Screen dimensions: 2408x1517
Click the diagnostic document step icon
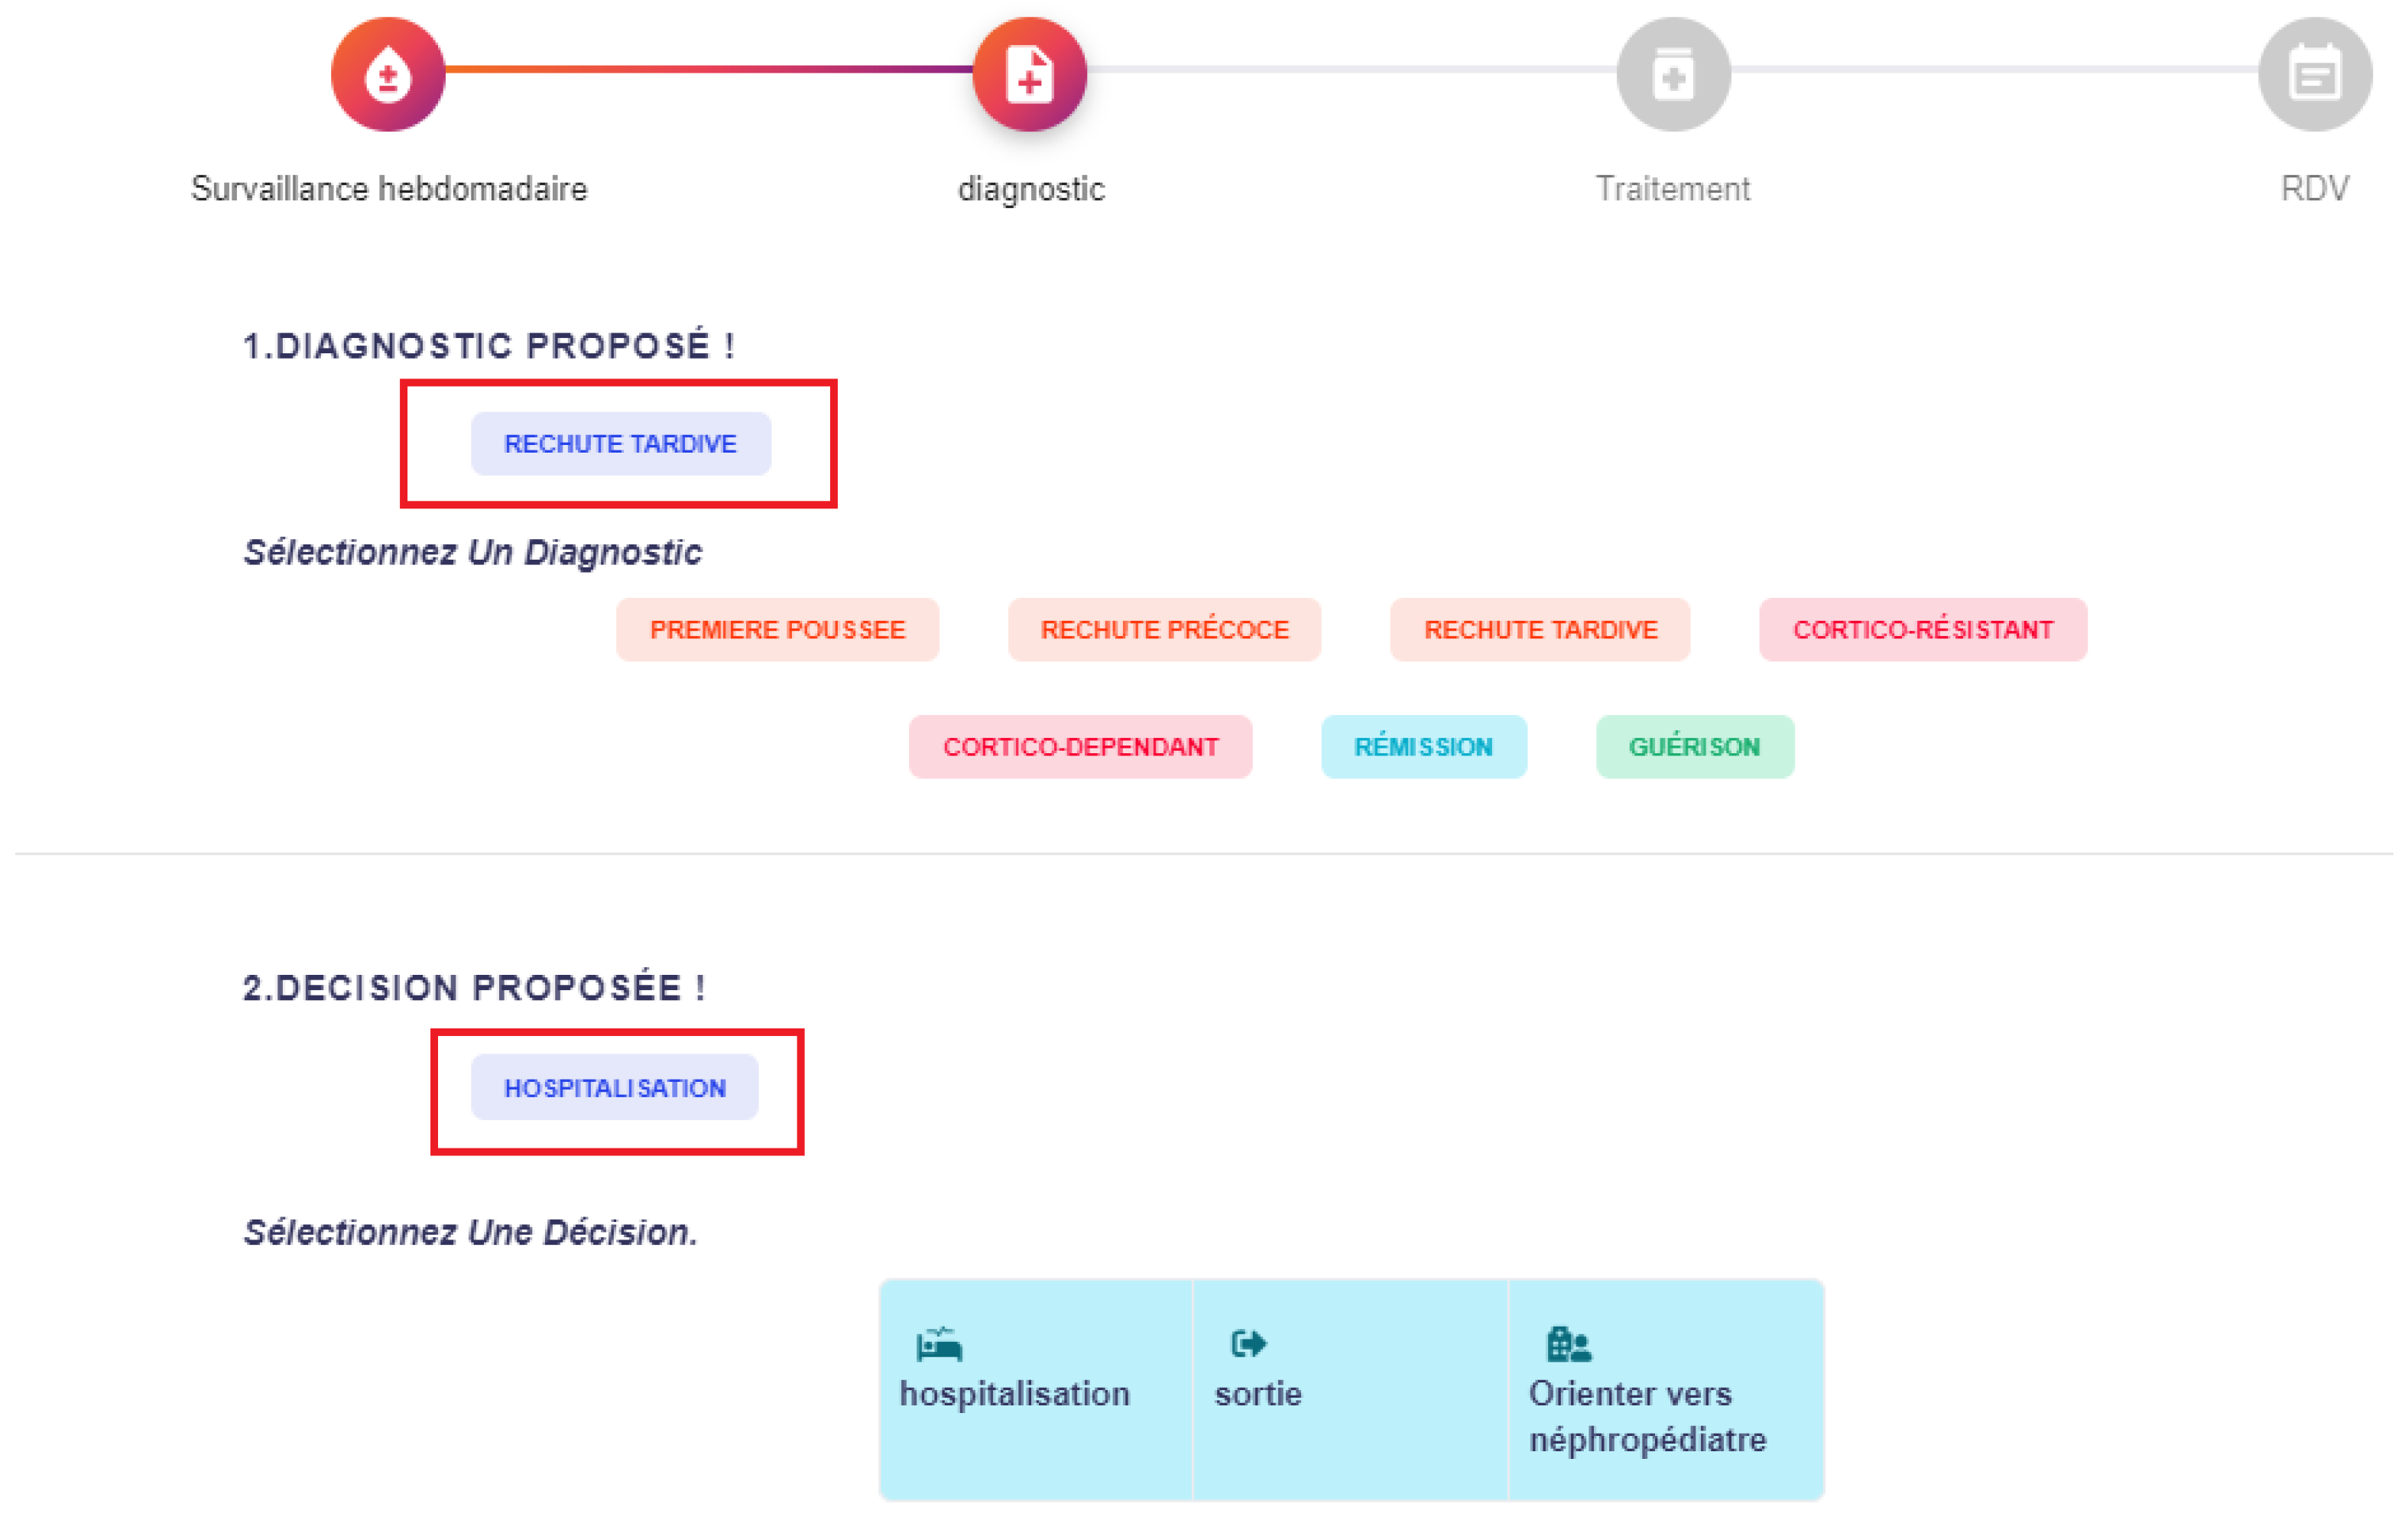click(1029, 75)
